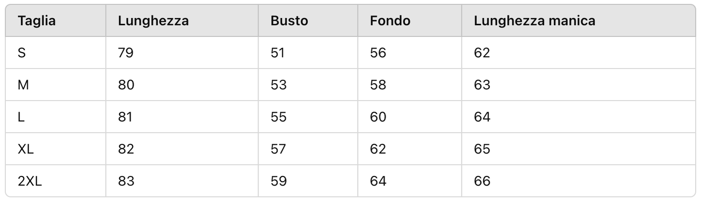702x208 pixels.
Task: Click the Fondo value 56
Action: 378,53
